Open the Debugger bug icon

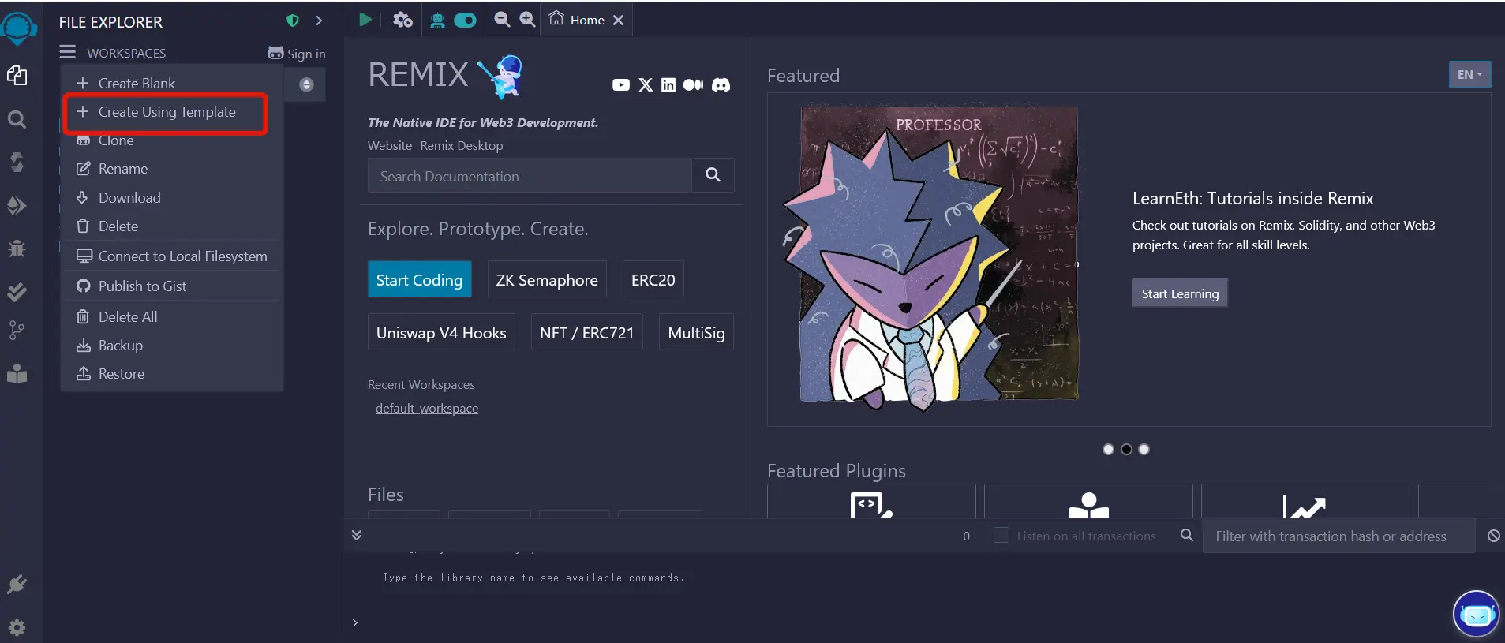tap(17, 249)
